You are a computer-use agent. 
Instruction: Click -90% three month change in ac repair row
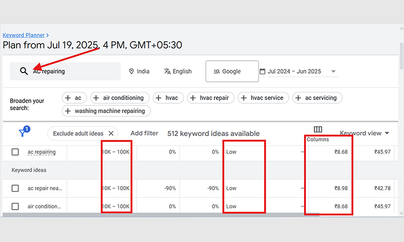[x=170, y=188]
